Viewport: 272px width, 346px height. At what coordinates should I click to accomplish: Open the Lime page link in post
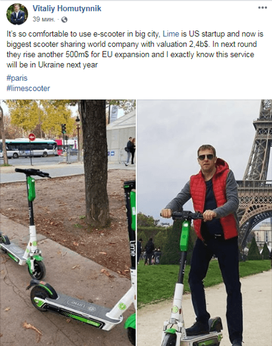(x=171, y=34)
